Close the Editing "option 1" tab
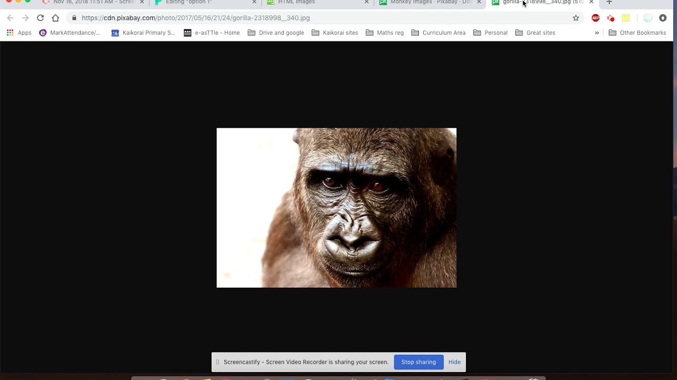The image size is (677, 380). [x=254, y=3]
